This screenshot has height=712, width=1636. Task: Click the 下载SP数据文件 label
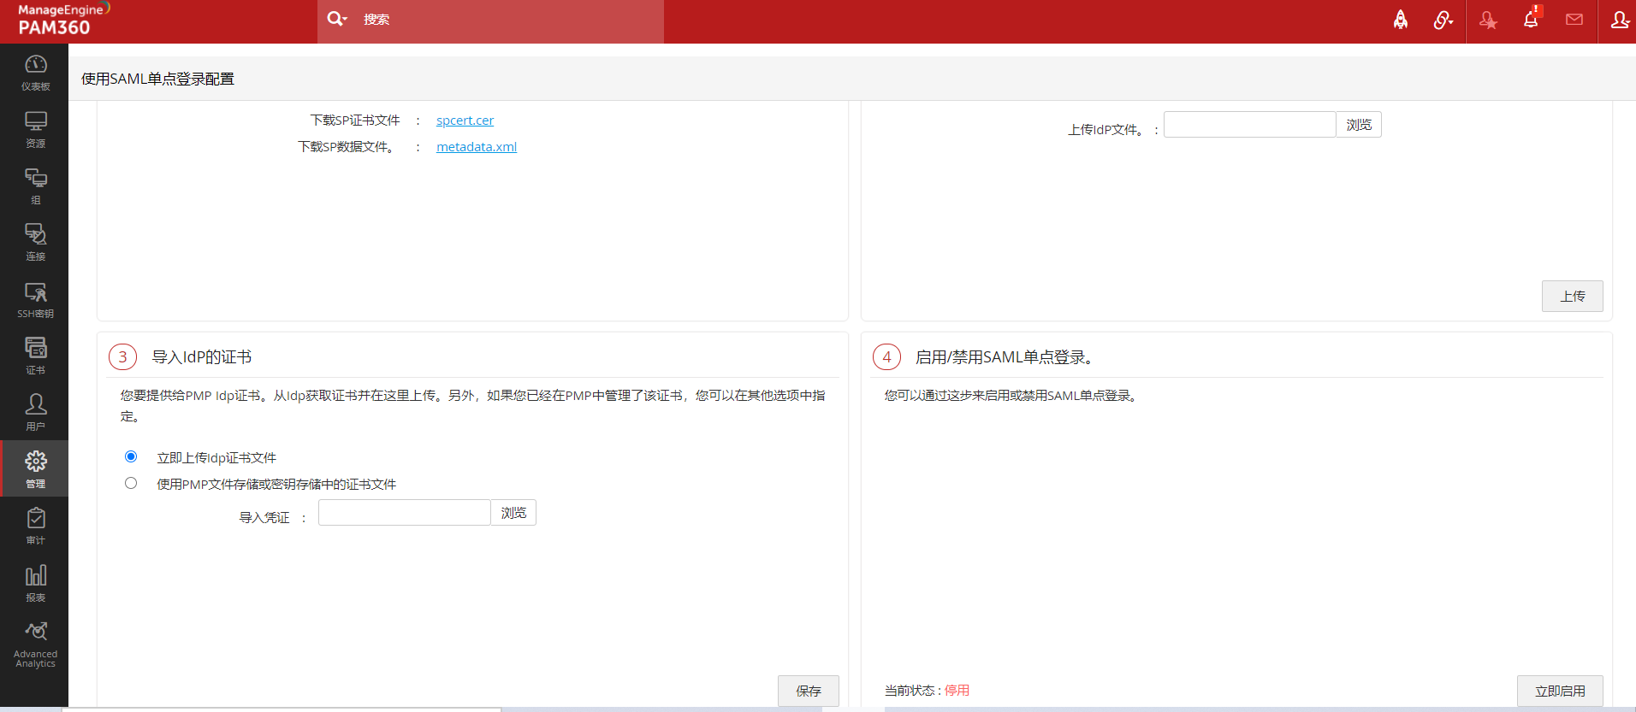tap(347, 147)
